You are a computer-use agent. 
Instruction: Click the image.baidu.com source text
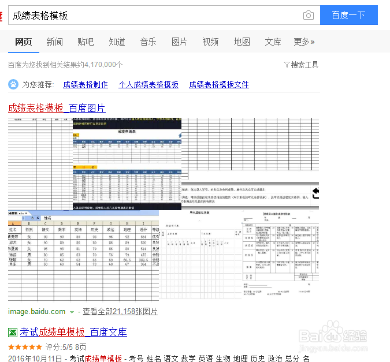36,312
